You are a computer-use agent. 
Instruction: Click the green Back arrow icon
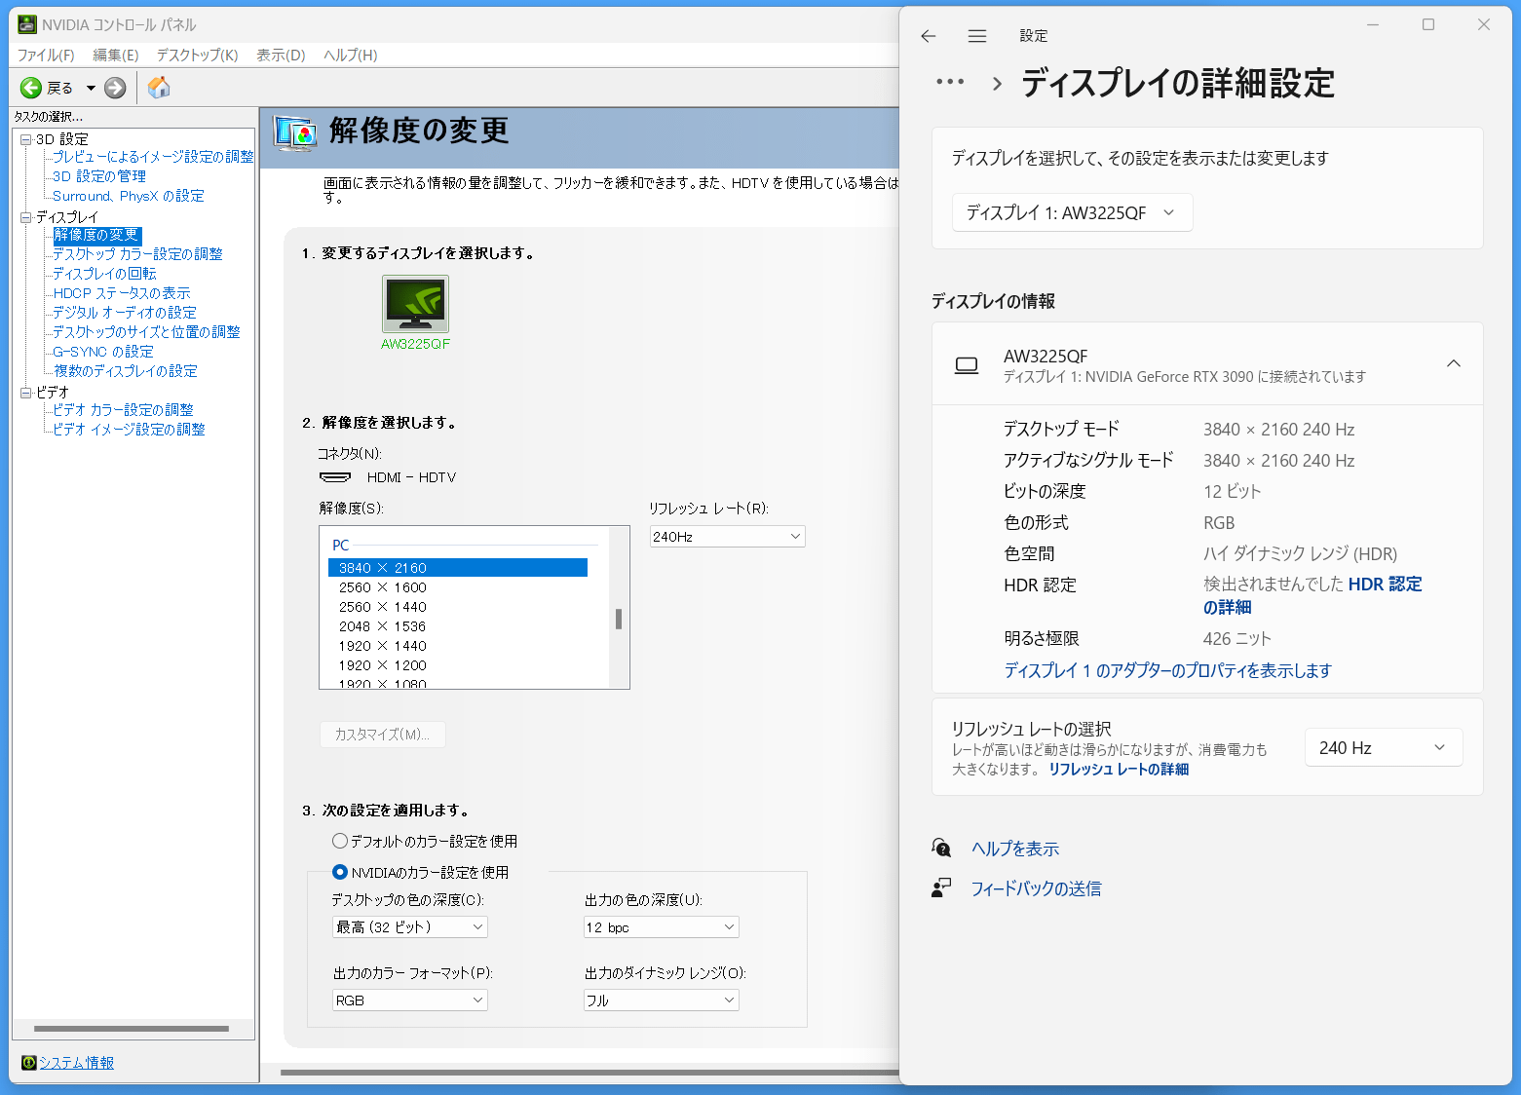(x=31, y=88)
